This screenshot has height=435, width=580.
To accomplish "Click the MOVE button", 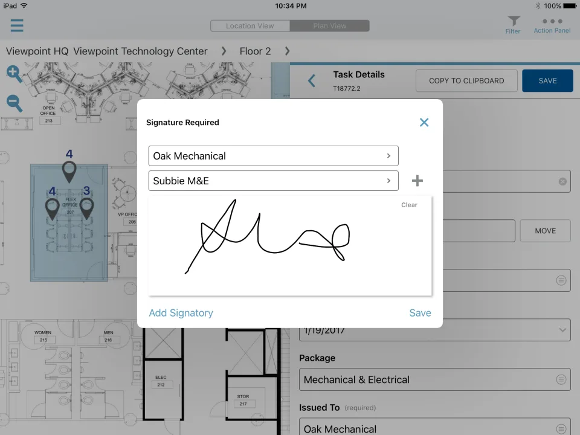I will click(x=545, y=231).
